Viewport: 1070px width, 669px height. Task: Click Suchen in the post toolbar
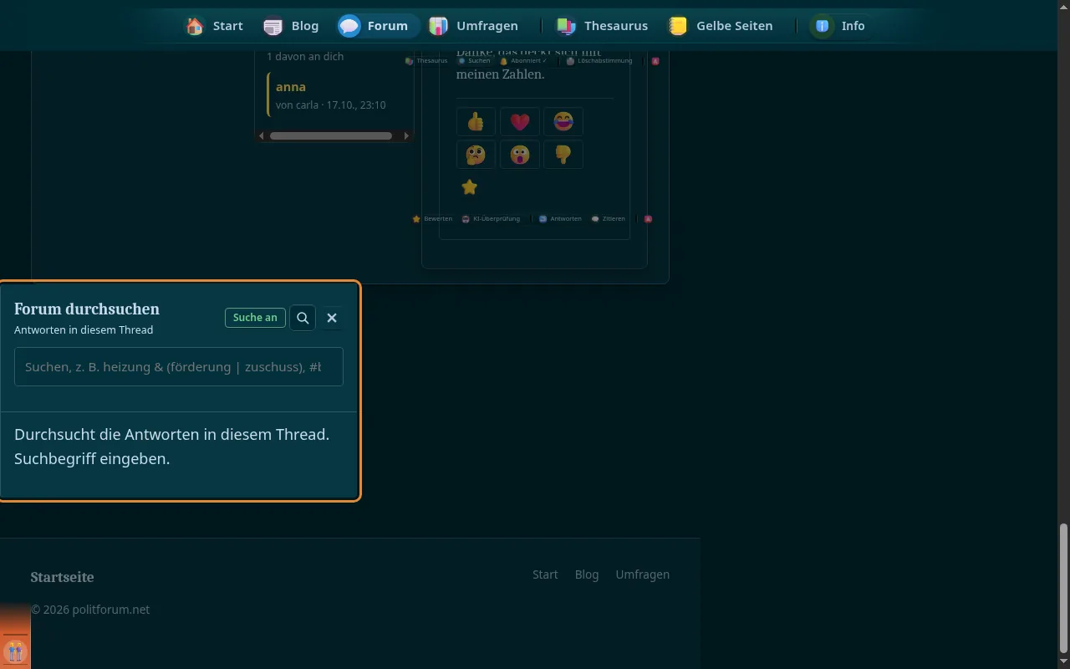474,61
